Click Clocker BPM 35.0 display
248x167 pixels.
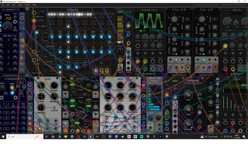(8, 18)
